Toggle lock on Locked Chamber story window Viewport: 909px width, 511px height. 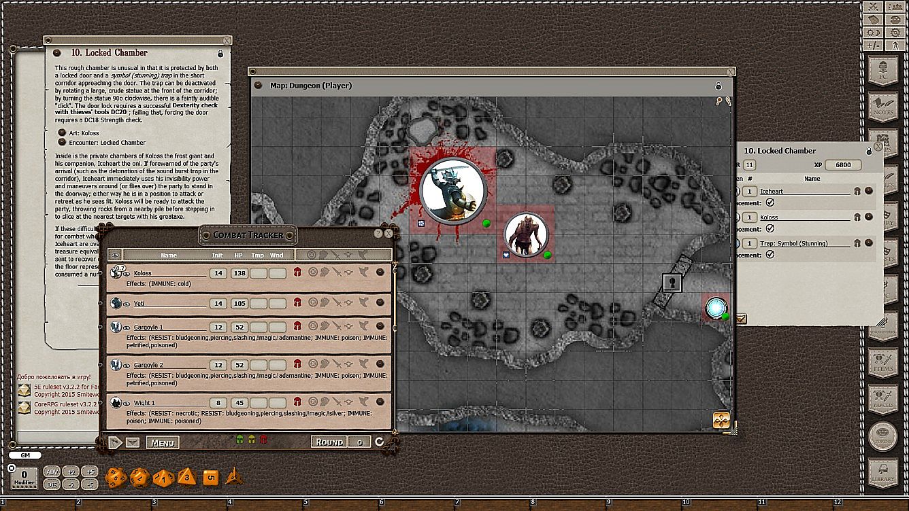tap(220, 53)
